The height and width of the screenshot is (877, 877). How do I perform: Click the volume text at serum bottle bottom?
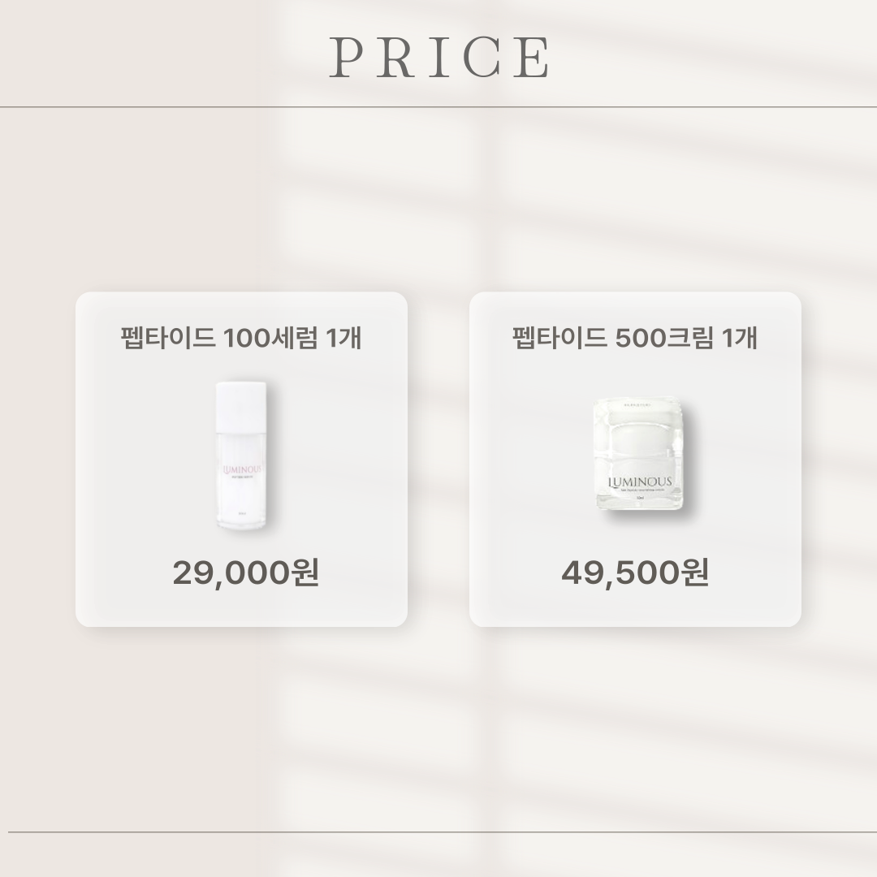pyautogui.click(x=242, y=513)
